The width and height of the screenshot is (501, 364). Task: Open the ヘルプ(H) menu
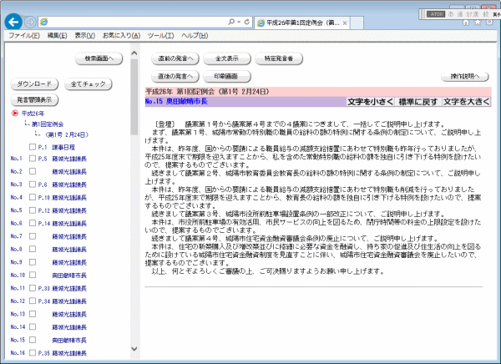pos(195,35)
